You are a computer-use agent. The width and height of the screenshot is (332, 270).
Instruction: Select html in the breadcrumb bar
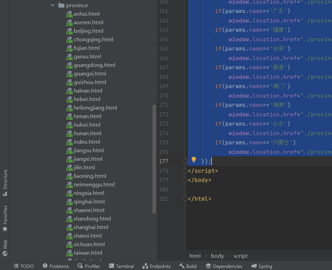(x=195, y=256)
